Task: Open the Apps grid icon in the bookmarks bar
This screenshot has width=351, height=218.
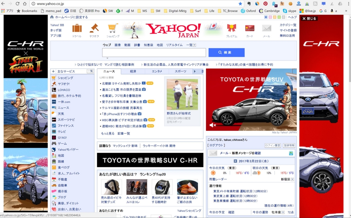Action: pos(3,11)
